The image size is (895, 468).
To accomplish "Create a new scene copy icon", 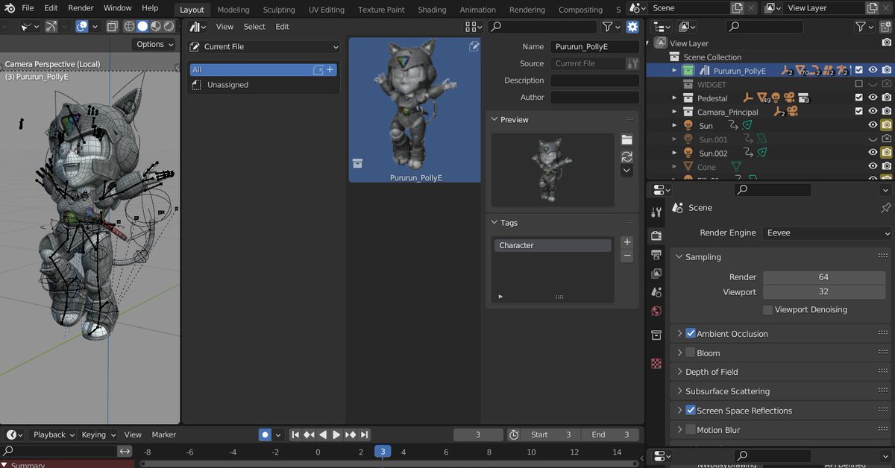I will click(738, 7).
